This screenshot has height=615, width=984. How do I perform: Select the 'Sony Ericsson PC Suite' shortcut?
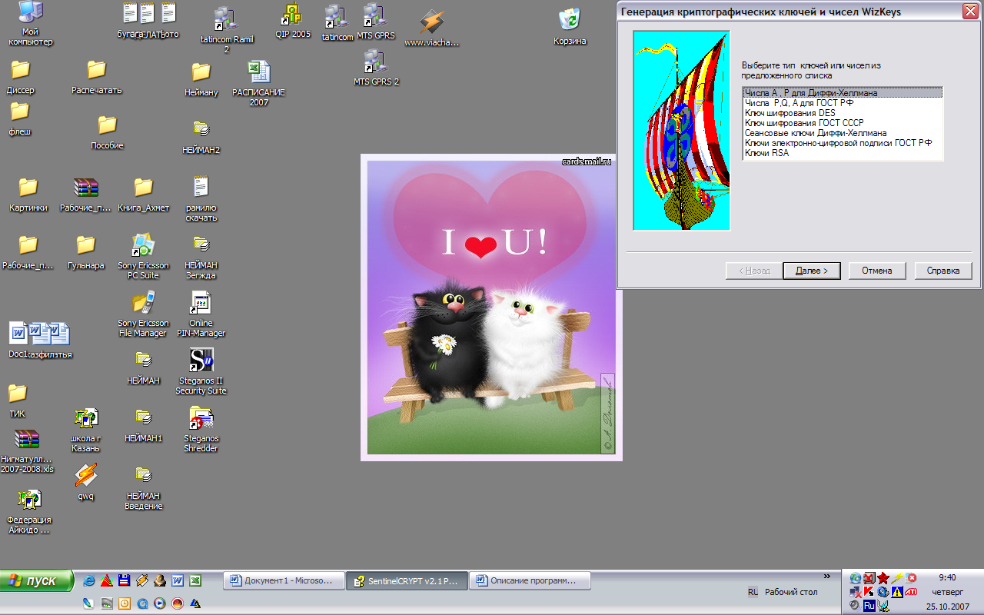(x=143, y=257)
